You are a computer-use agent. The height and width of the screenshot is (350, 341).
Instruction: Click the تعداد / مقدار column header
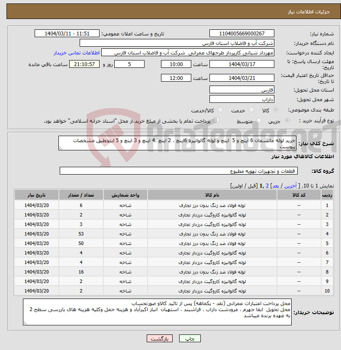click(x=81, y=195)
